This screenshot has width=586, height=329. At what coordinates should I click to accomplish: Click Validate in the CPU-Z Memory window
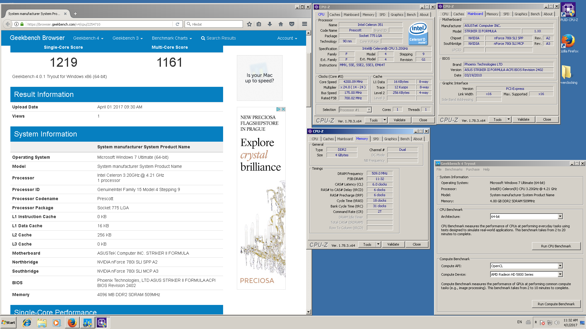click(x=393, y=244)
